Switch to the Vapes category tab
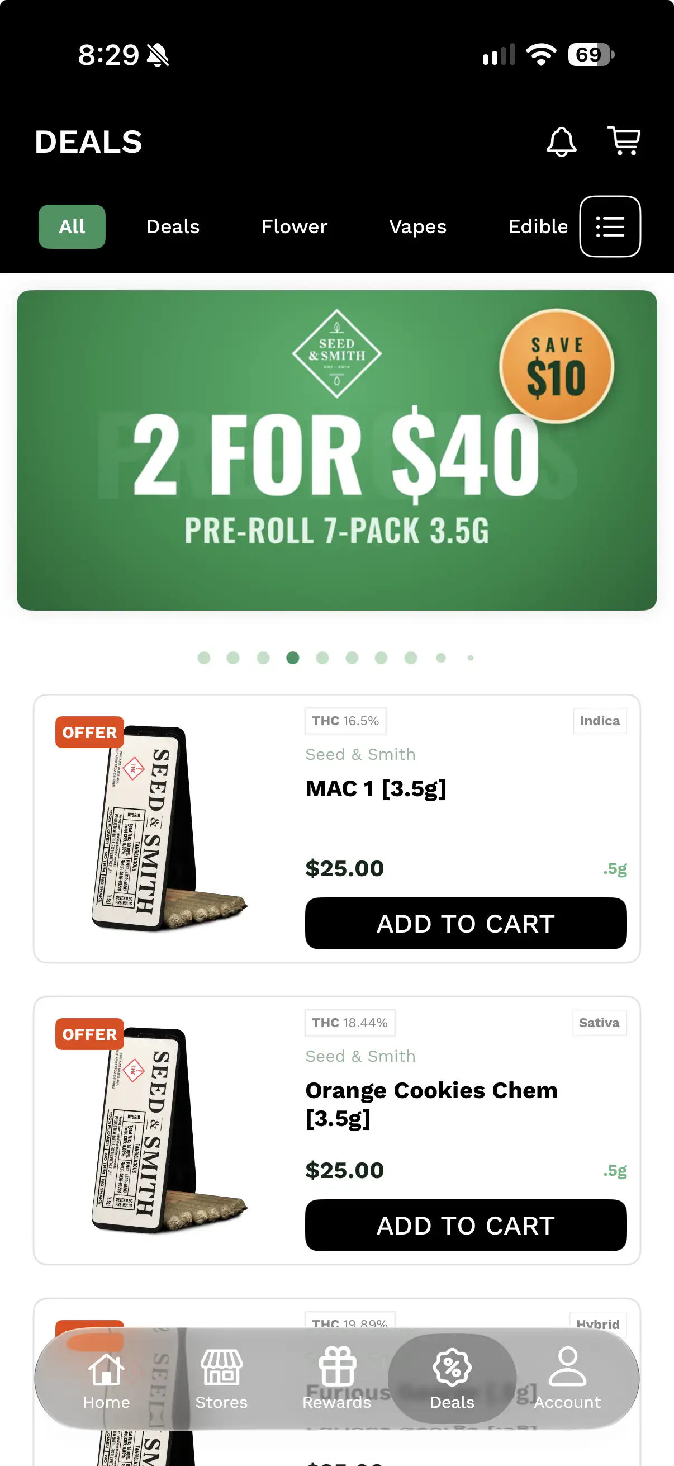This screenshot has height=1466, width=674. tap(418, 226)
